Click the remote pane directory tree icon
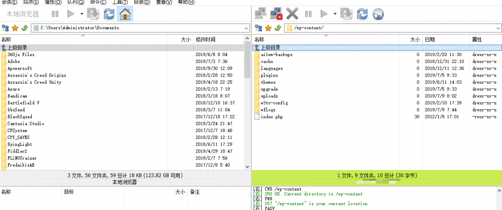The width and height of the screenshot is (502, 210). tap(259, 28)
